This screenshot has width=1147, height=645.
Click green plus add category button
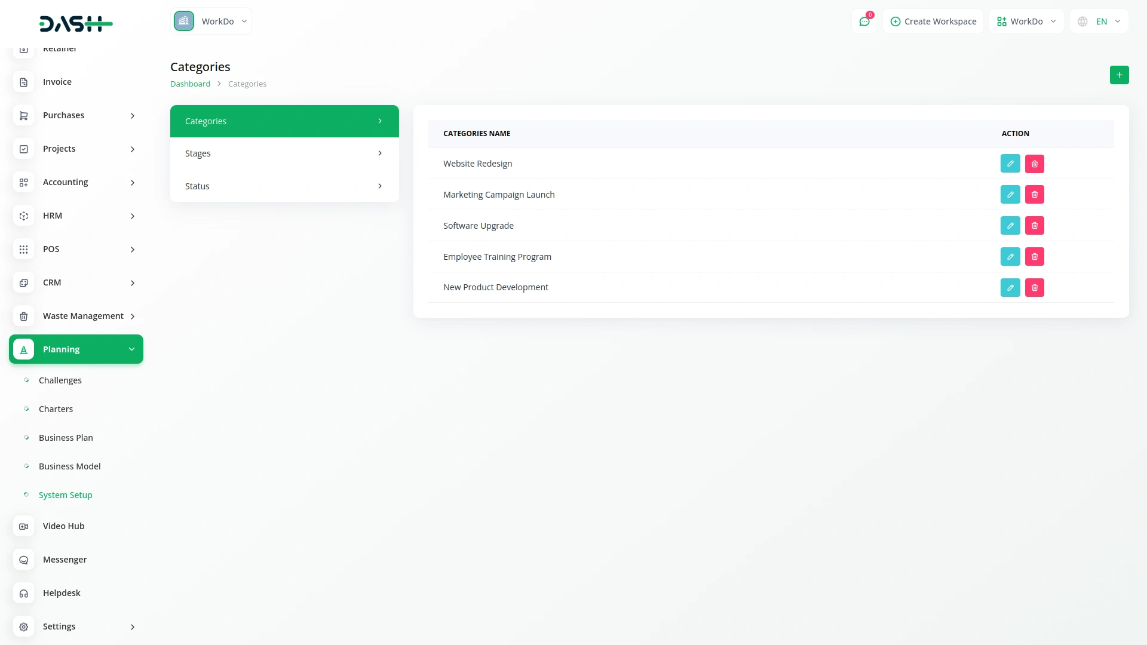tap(1119, 75)
